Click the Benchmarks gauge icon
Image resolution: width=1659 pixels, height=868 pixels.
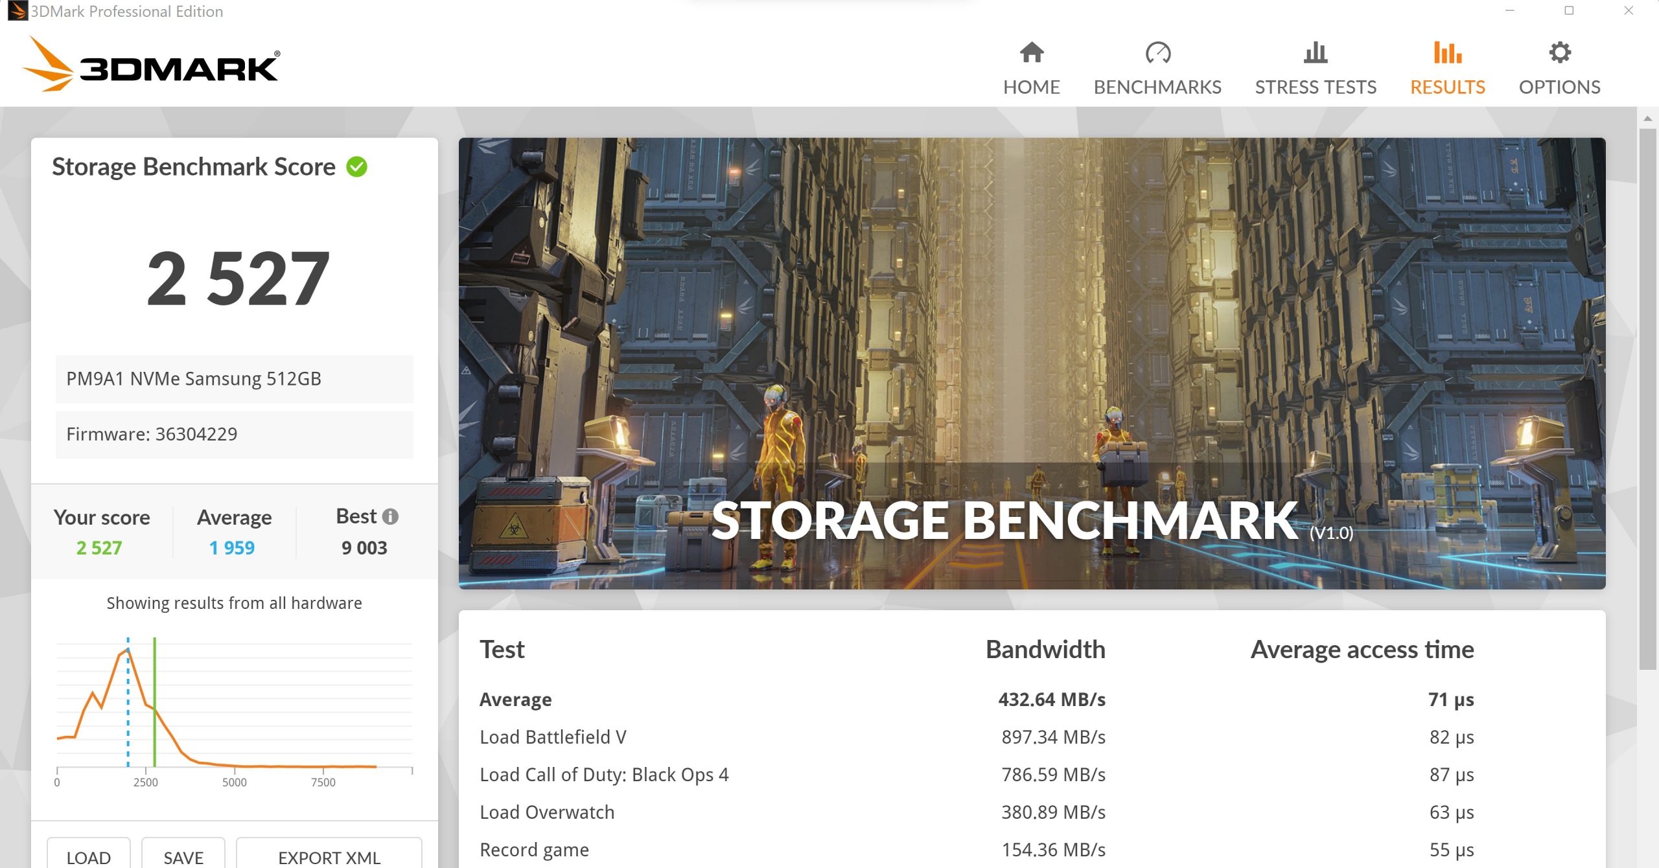(1157, 52)
